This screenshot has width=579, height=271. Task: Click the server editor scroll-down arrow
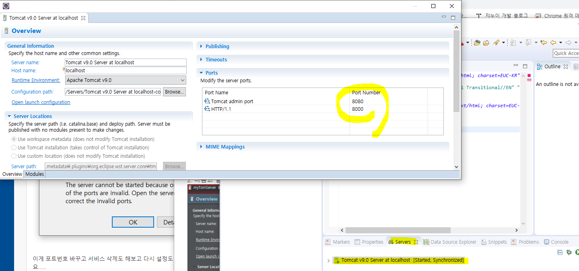[456, 167]
